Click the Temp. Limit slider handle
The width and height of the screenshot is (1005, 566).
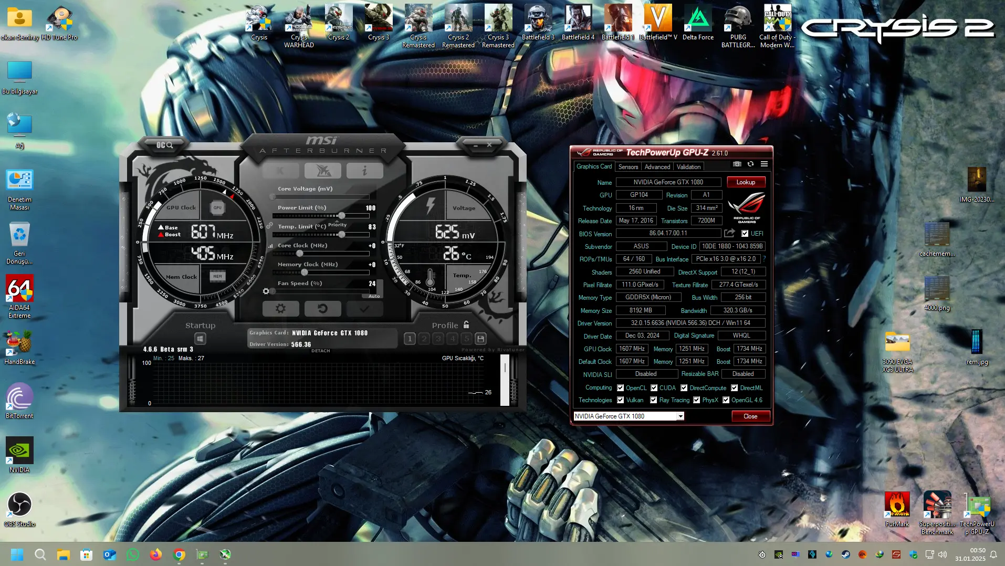[342, 235]
